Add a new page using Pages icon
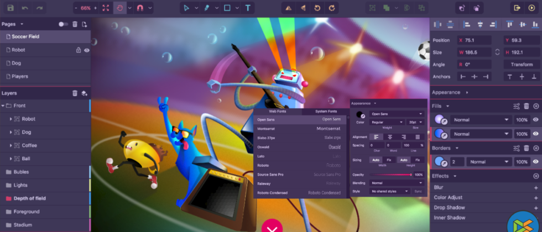Viewport: 542px width, 232px height. [x=85, y=24]
